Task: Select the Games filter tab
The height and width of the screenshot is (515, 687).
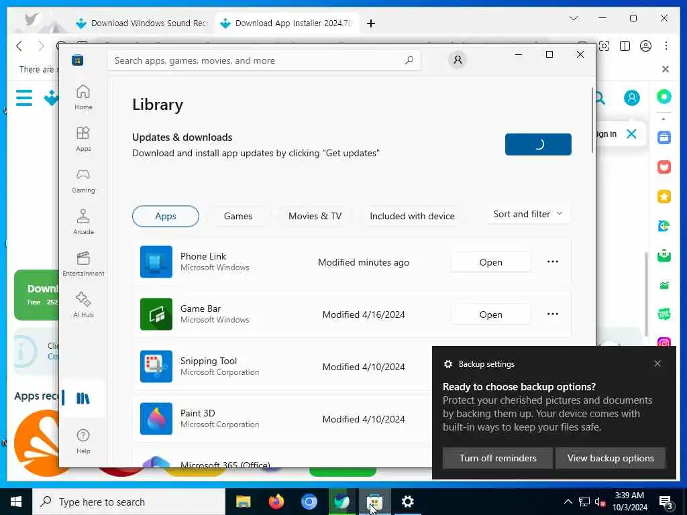Action: click(x=238, y=216)
